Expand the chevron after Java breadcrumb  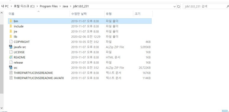(71, 7)
